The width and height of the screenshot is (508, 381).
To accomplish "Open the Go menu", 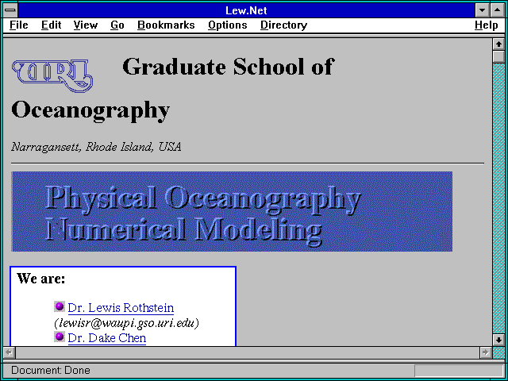I will (x=117, y=25).
